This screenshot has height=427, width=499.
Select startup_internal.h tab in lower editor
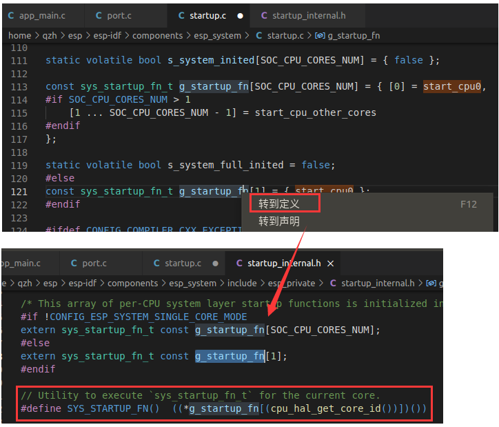tap(284, 264)
